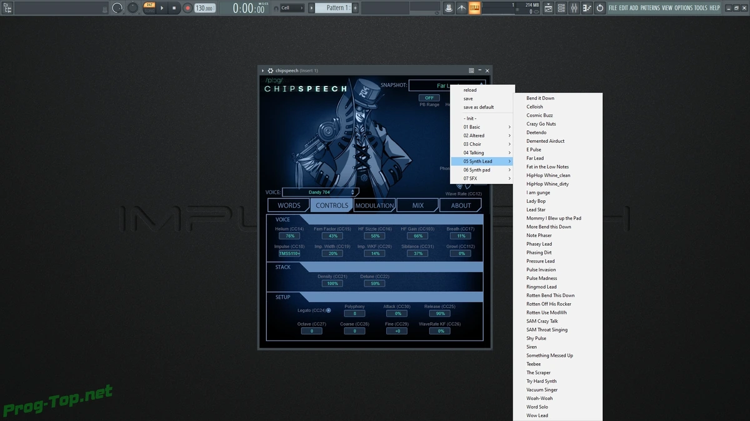Open the PATTERNS menu

(650, 8)
